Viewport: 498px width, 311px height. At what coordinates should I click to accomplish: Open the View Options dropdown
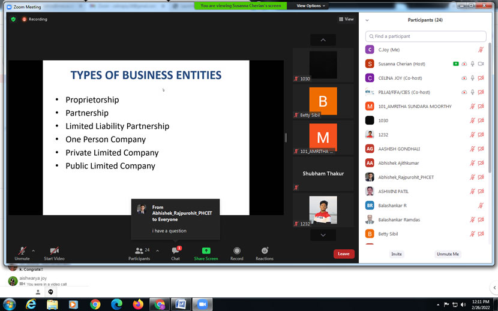point(311,6)
